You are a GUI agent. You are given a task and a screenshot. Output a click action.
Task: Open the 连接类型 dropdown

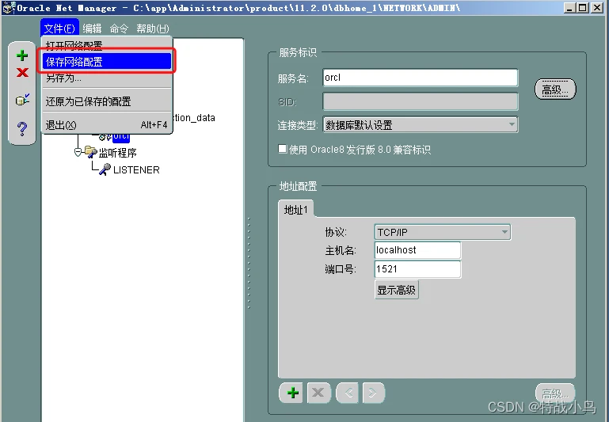(421, 124)
